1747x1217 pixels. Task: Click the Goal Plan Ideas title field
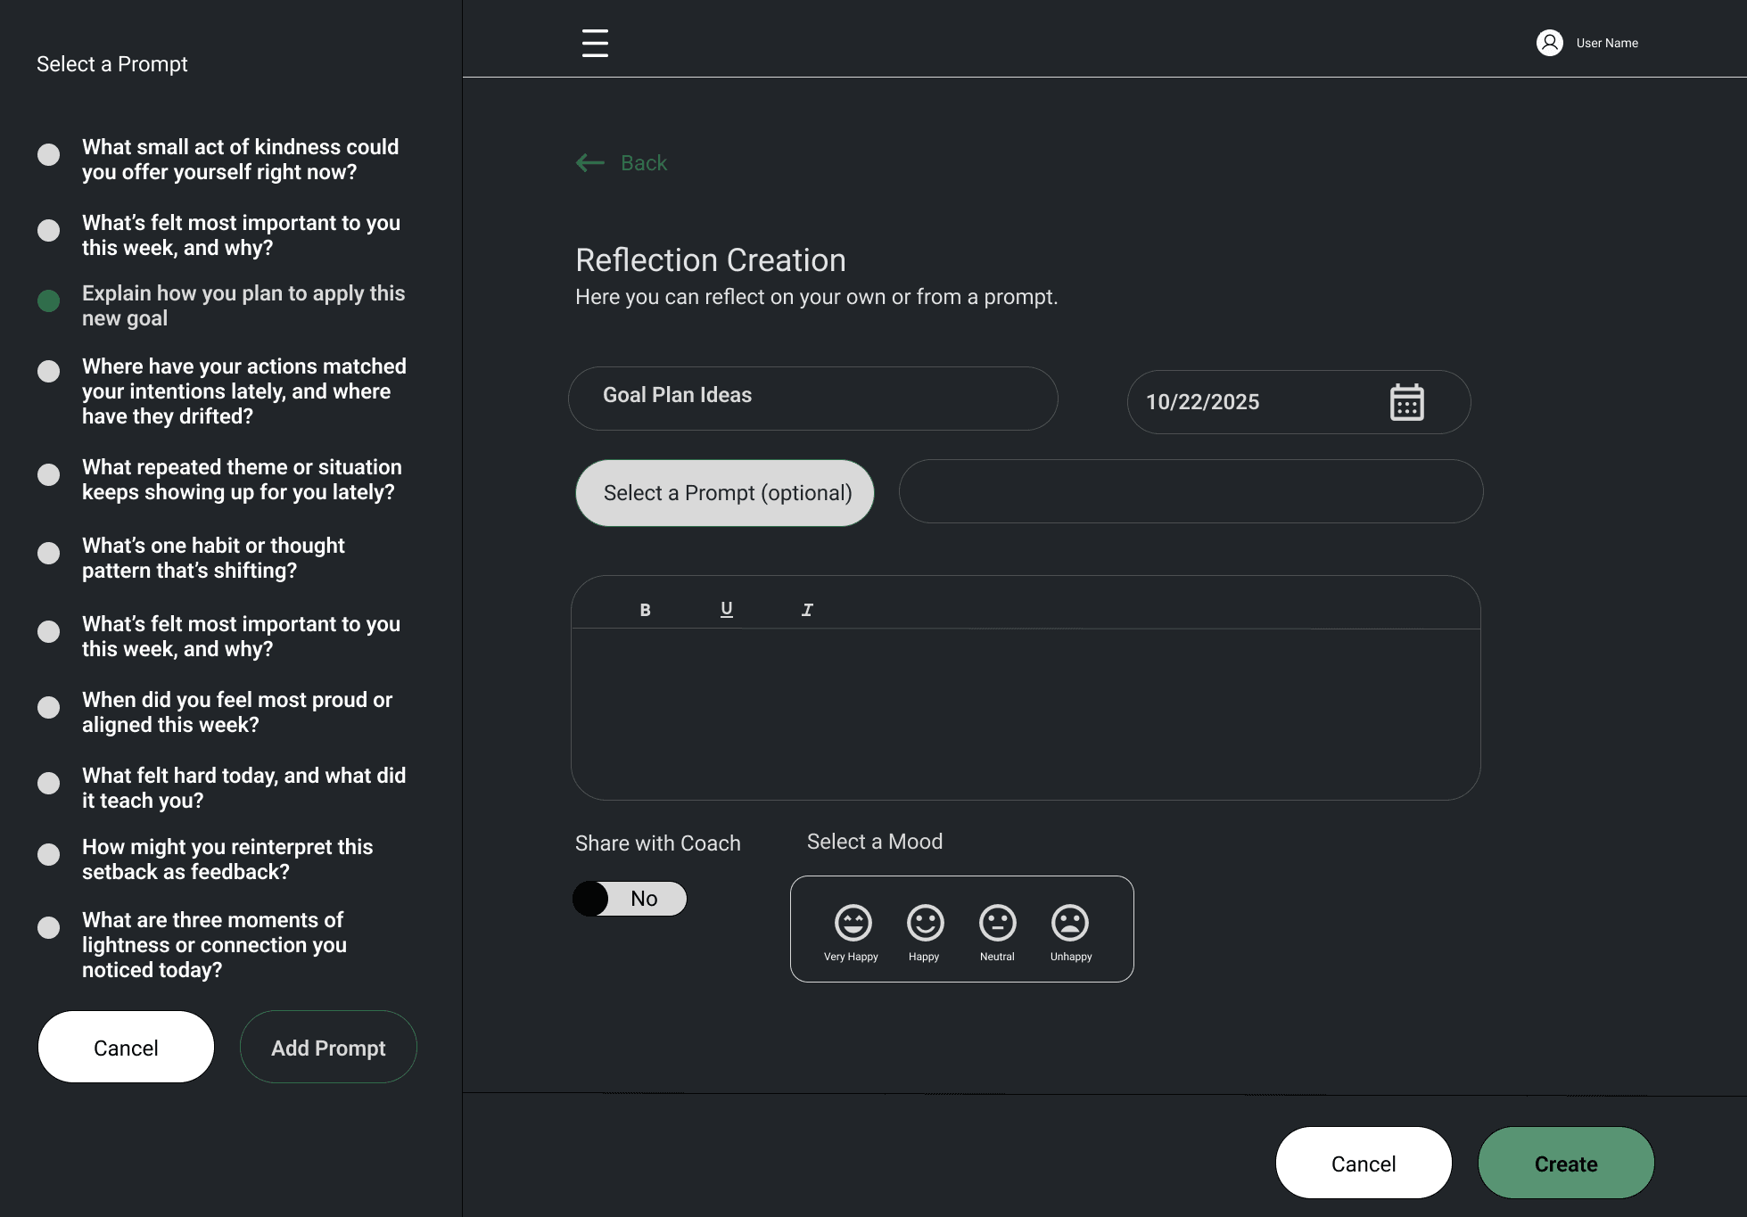coord(812,396)
